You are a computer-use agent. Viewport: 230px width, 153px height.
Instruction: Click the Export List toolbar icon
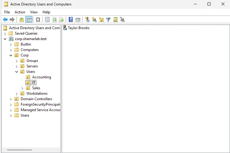tap(61, 19)
